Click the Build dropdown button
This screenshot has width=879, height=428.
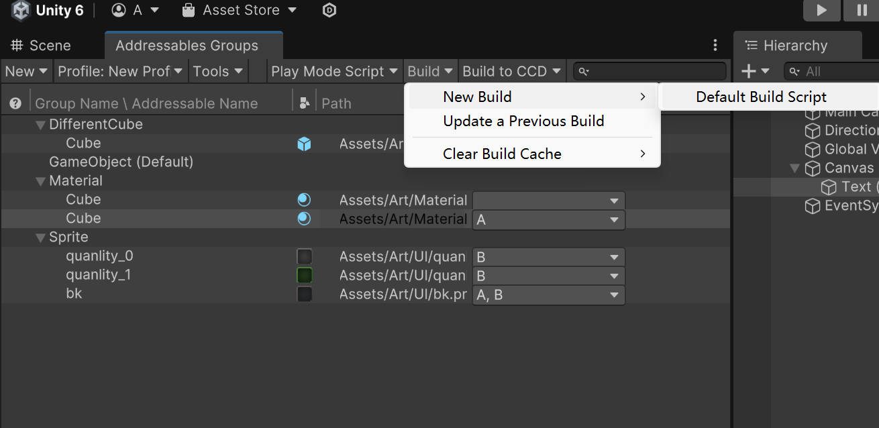tap(430, 71)
